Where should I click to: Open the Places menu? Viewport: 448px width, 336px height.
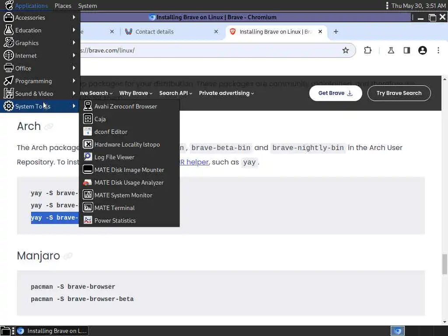click(63, 6)
